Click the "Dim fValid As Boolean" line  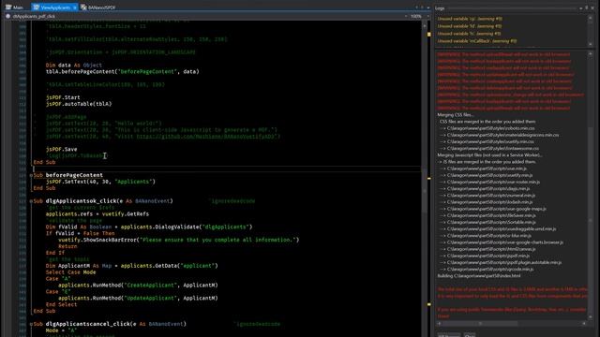point(149,227)
